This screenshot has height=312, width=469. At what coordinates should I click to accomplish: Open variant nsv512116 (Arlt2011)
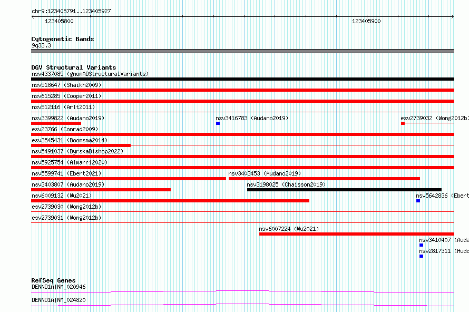tap(63, 107)
